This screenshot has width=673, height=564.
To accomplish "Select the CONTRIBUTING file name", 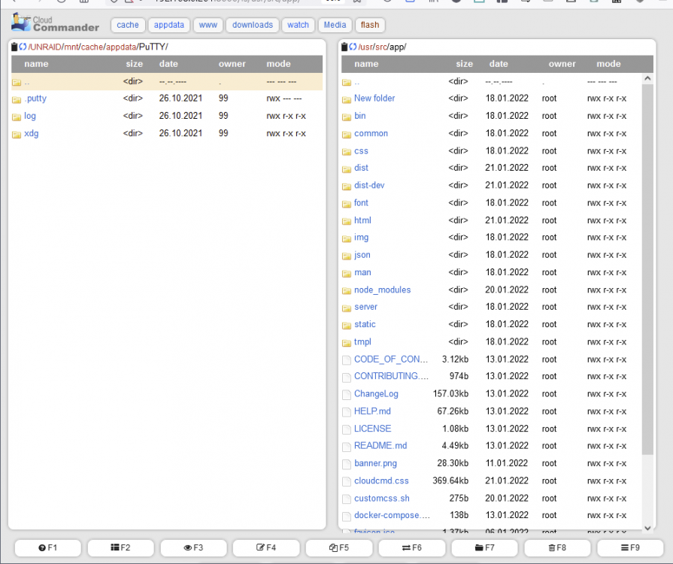I will 392,376.
